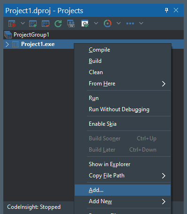Viewport: 187px width, 214px height.
Task: Click the Activate project toolbar icon
Action: (x=12, y=23)
